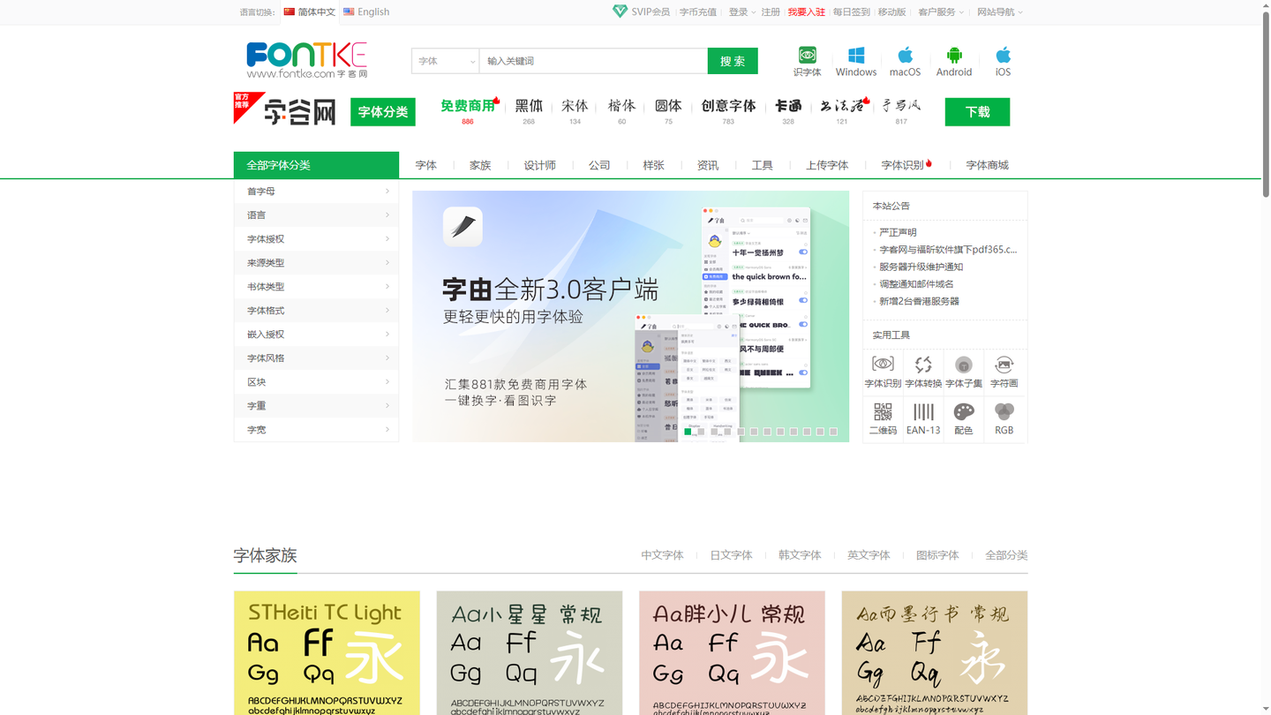Viewport: 1271px width, 715px height.
Task: Open the iOS app download icon
Action: pos(1003,62)
